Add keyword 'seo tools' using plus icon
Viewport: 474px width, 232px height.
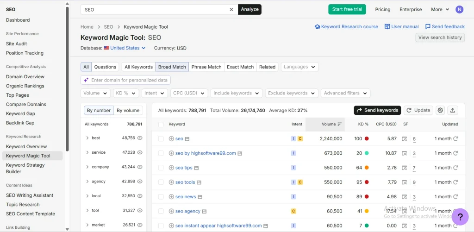point(171,182)
